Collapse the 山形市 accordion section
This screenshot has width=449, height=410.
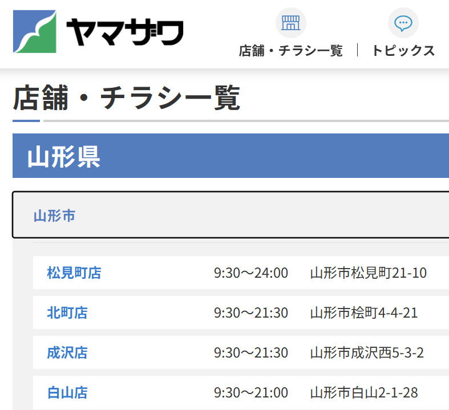(54, 216)
